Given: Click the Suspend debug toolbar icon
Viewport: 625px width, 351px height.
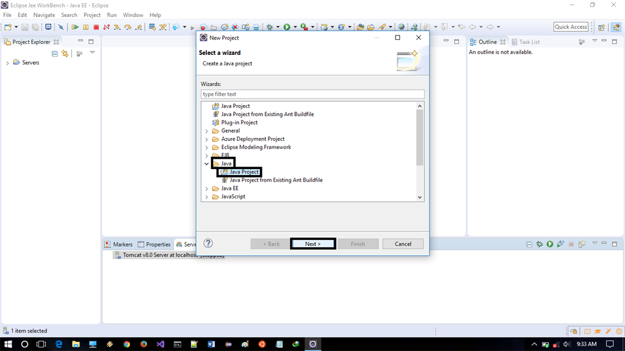Looking at the screenshot, I should (x=85, y=27).
